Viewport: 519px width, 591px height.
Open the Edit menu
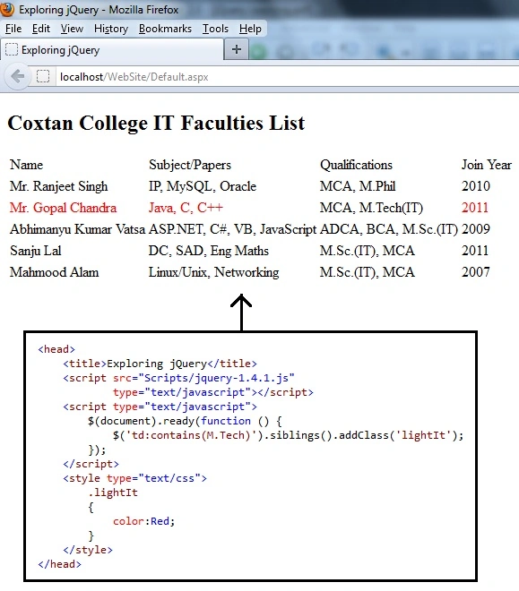(41, 29)
